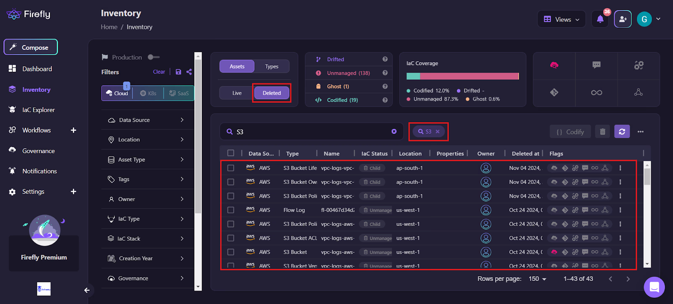Switch to the Types tab
The height and width of the screenshot is (304, 673).
click(x=272, y=66)
